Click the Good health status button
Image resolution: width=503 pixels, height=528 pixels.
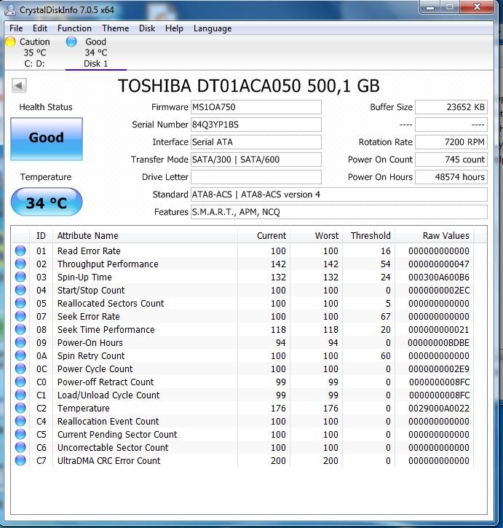point(47,138)
